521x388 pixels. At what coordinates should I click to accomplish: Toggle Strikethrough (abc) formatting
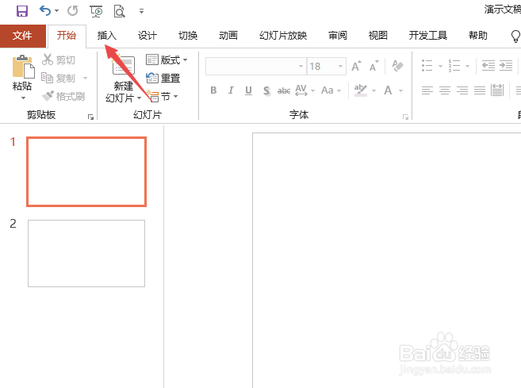tap(284, 90)
